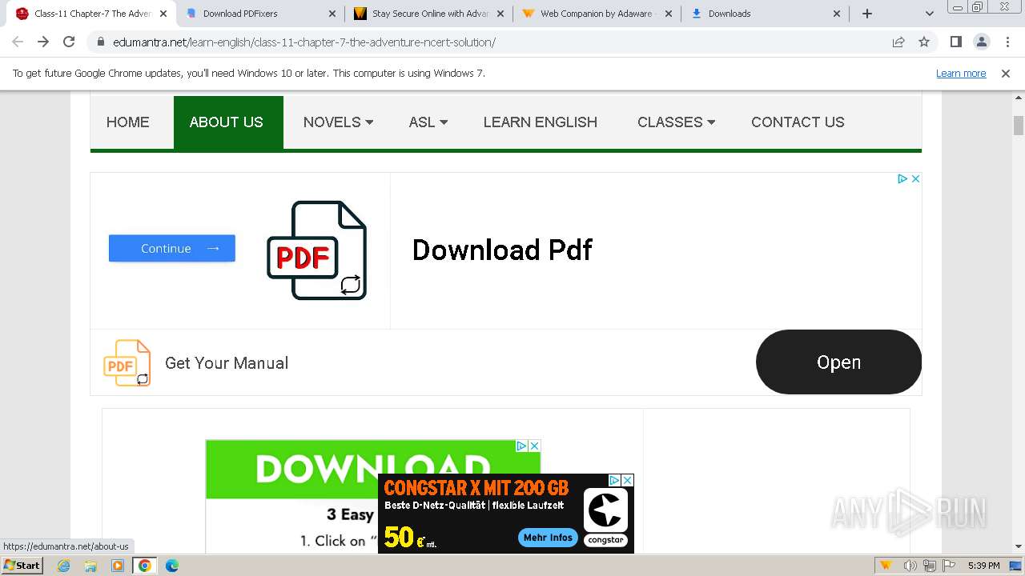Screen dimensions: 1025x576
Task: View site info via lock icon
Action: tap(101, 42)
